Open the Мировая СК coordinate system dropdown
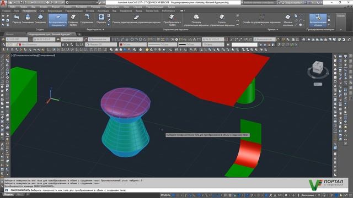Image resolution: width=353 pixels, height=198 pixels. coord(101,45)
